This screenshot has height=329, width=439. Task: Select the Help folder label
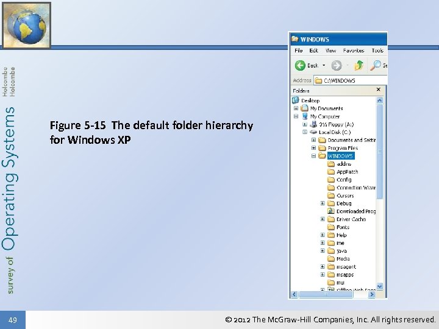[341, 235]
